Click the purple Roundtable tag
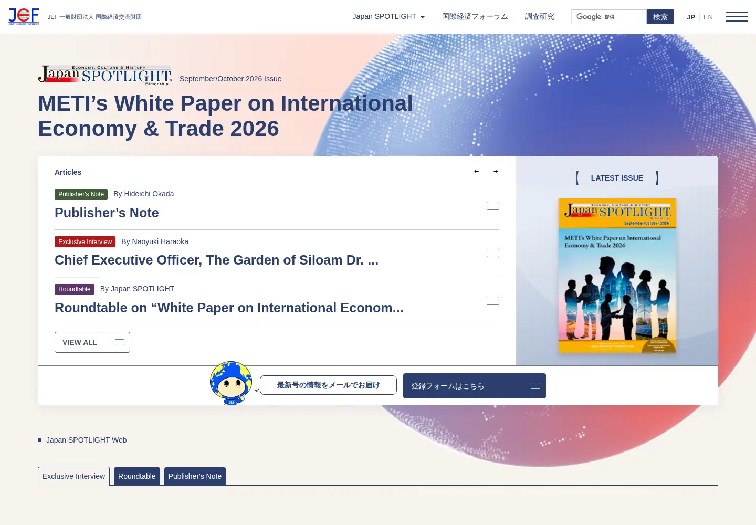 click(75, 289)
